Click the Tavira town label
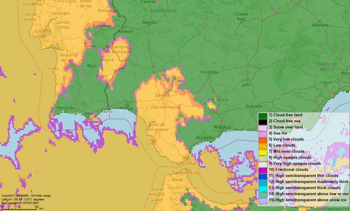Screen dimensions: 350x211 107,111
